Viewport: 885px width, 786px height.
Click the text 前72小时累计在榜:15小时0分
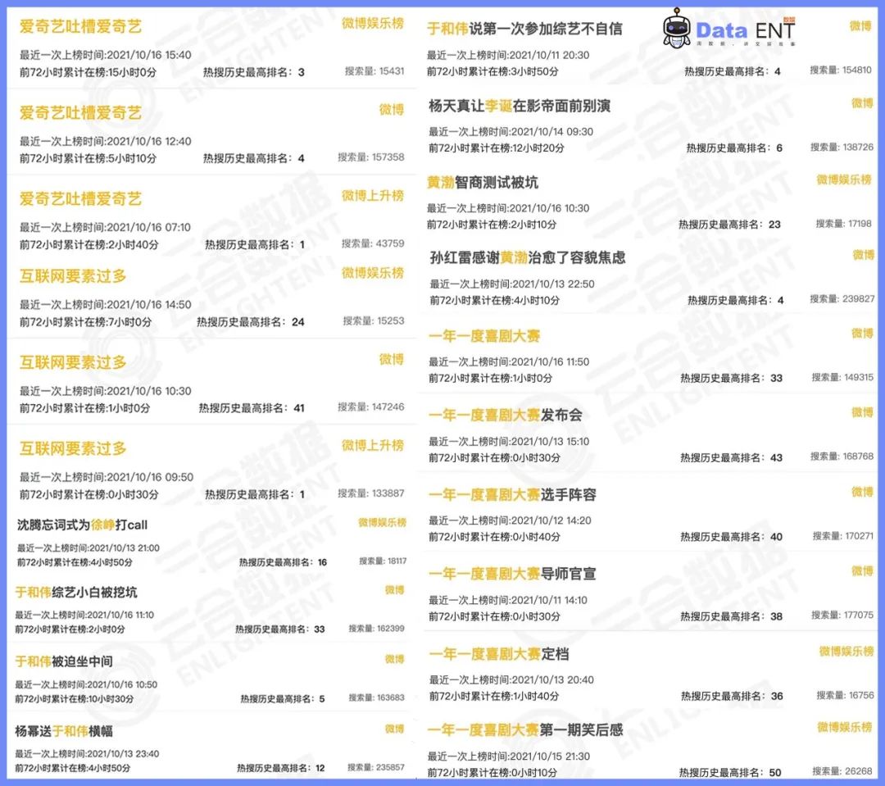pos(88,72)
